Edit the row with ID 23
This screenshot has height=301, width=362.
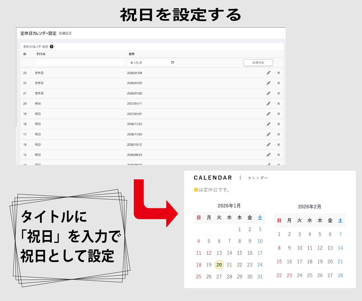click(x=269, y=73)
